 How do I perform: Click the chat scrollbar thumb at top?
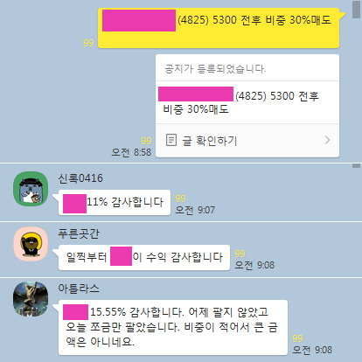click(356, 10)
